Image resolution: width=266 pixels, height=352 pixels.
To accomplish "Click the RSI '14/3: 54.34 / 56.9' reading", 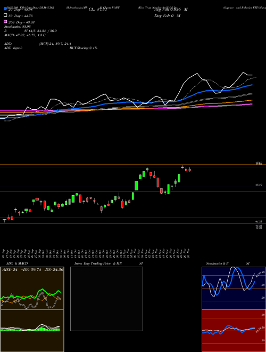I will coord(40,31).
